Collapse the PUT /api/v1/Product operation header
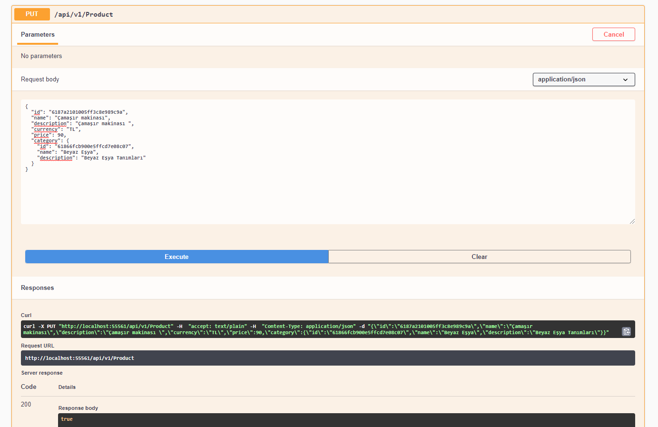The image size is (658, 427). [328, 14]
